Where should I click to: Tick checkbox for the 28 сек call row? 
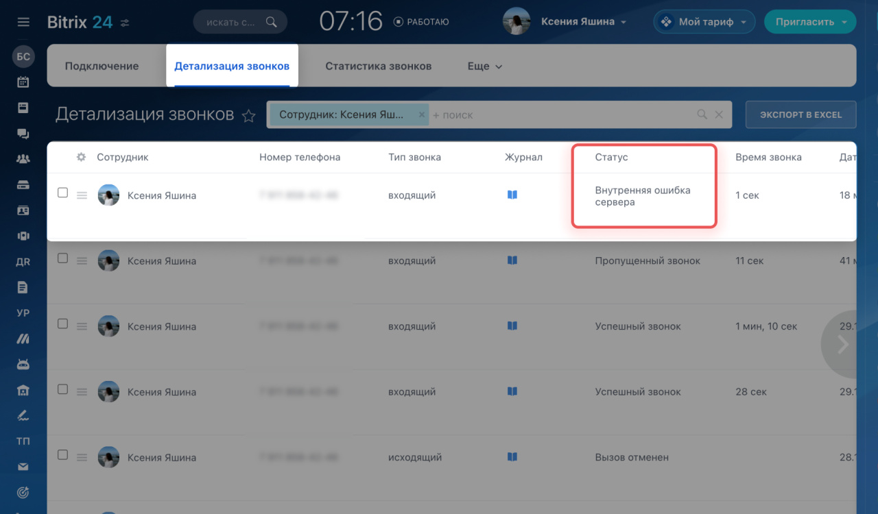(x=62, y=389)
